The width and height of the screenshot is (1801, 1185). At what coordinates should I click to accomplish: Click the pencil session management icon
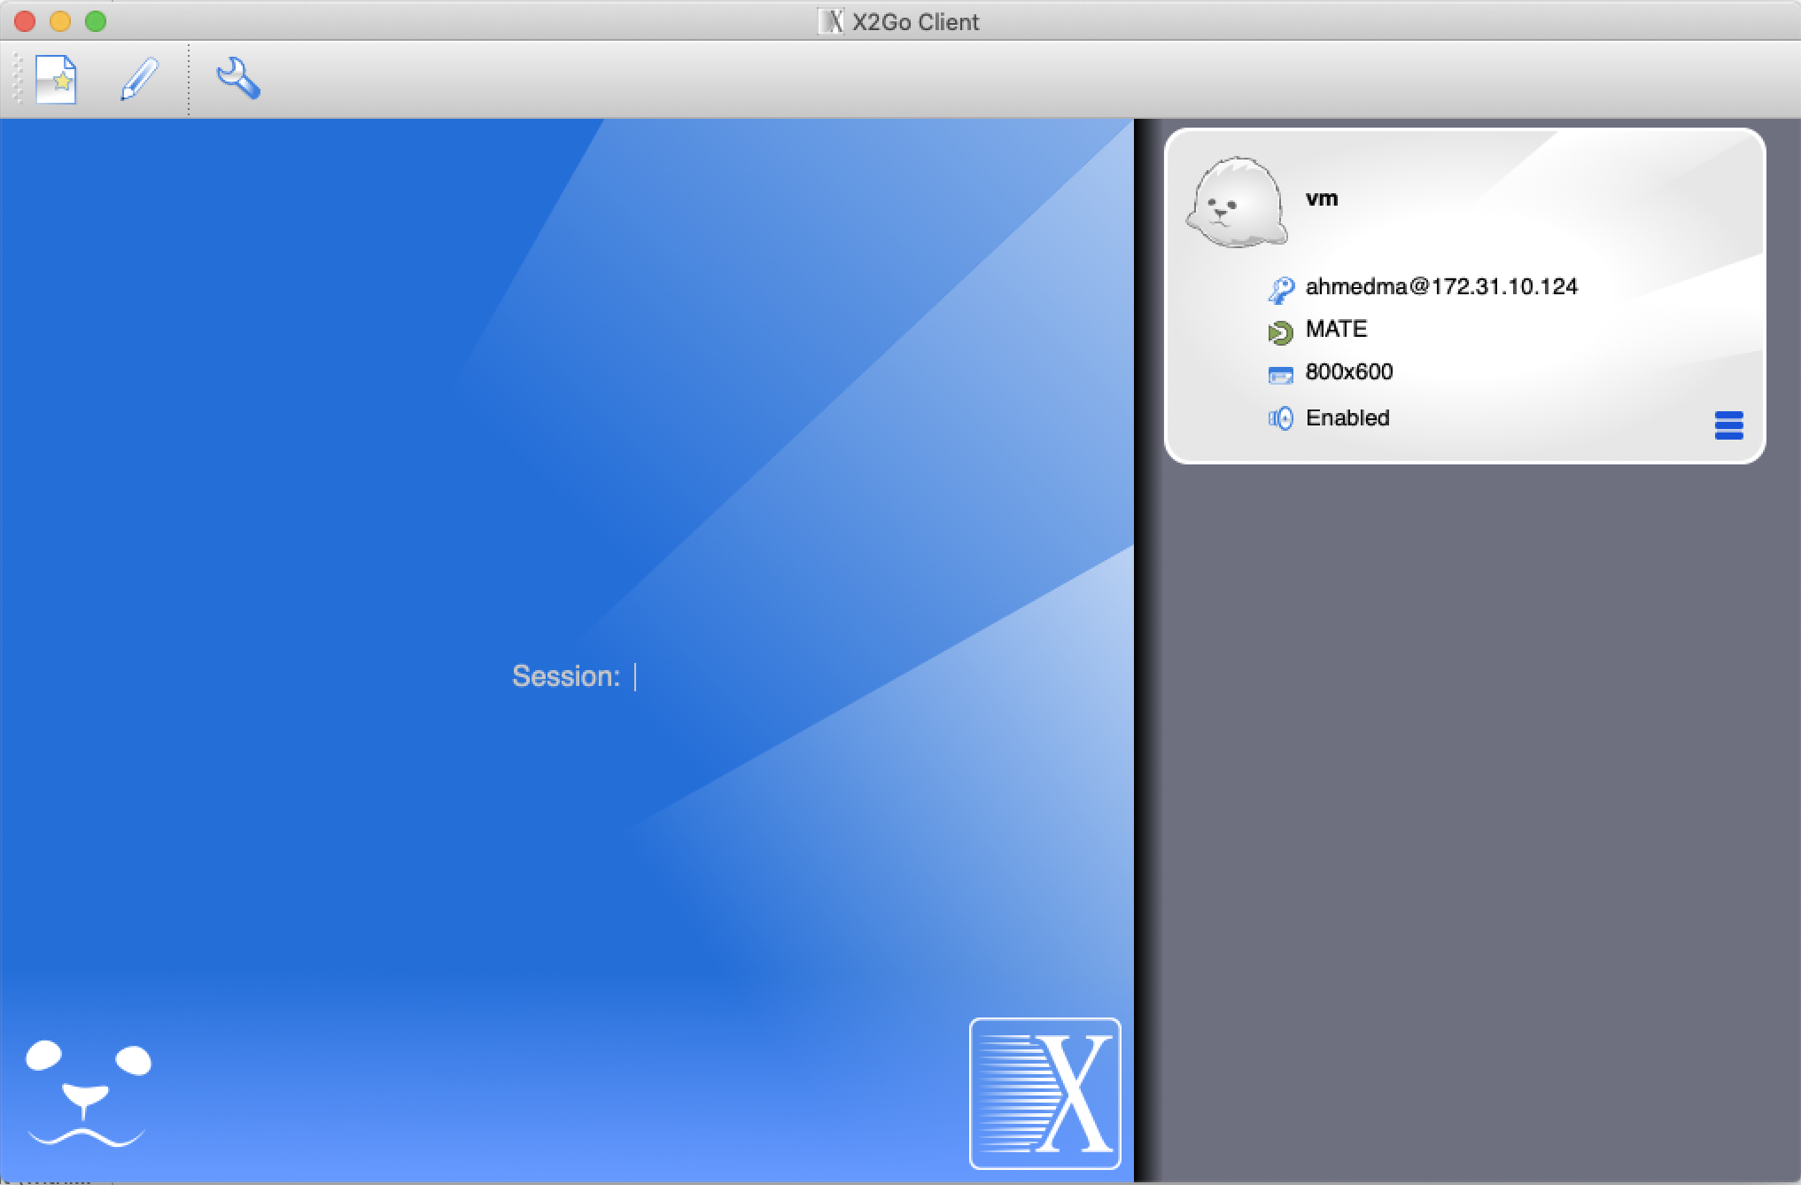coord(139,80)
